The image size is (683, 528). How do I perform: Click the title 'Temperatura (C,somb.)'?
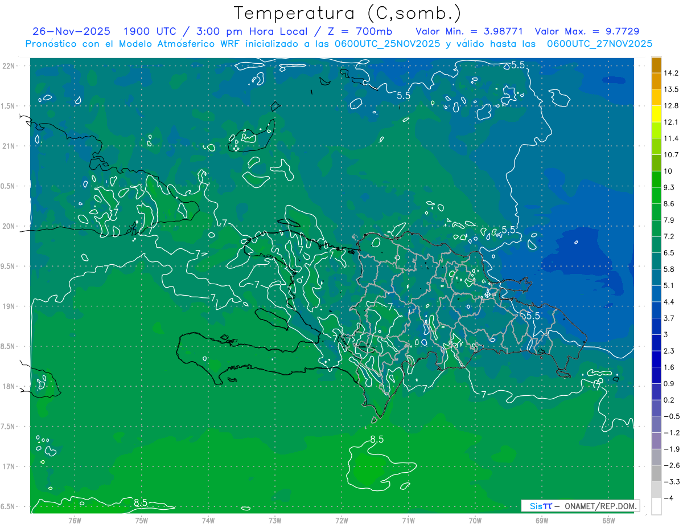click(x=348, y=13)
